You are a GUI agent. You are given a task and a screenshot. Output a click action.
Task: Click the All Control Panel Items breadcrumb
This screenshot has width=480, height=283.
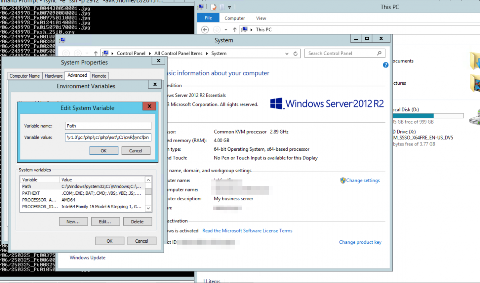[178, 54]
